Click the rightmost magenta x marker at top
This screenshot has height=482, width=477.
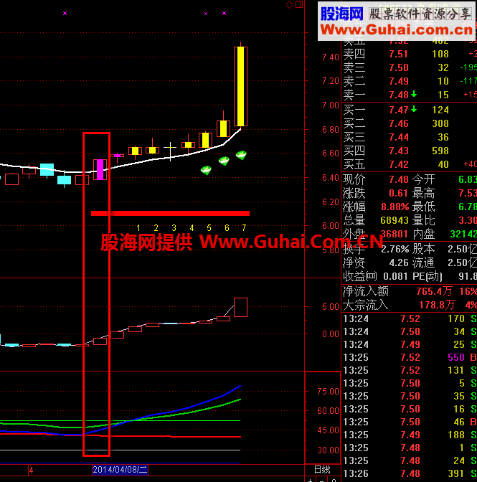224,13
